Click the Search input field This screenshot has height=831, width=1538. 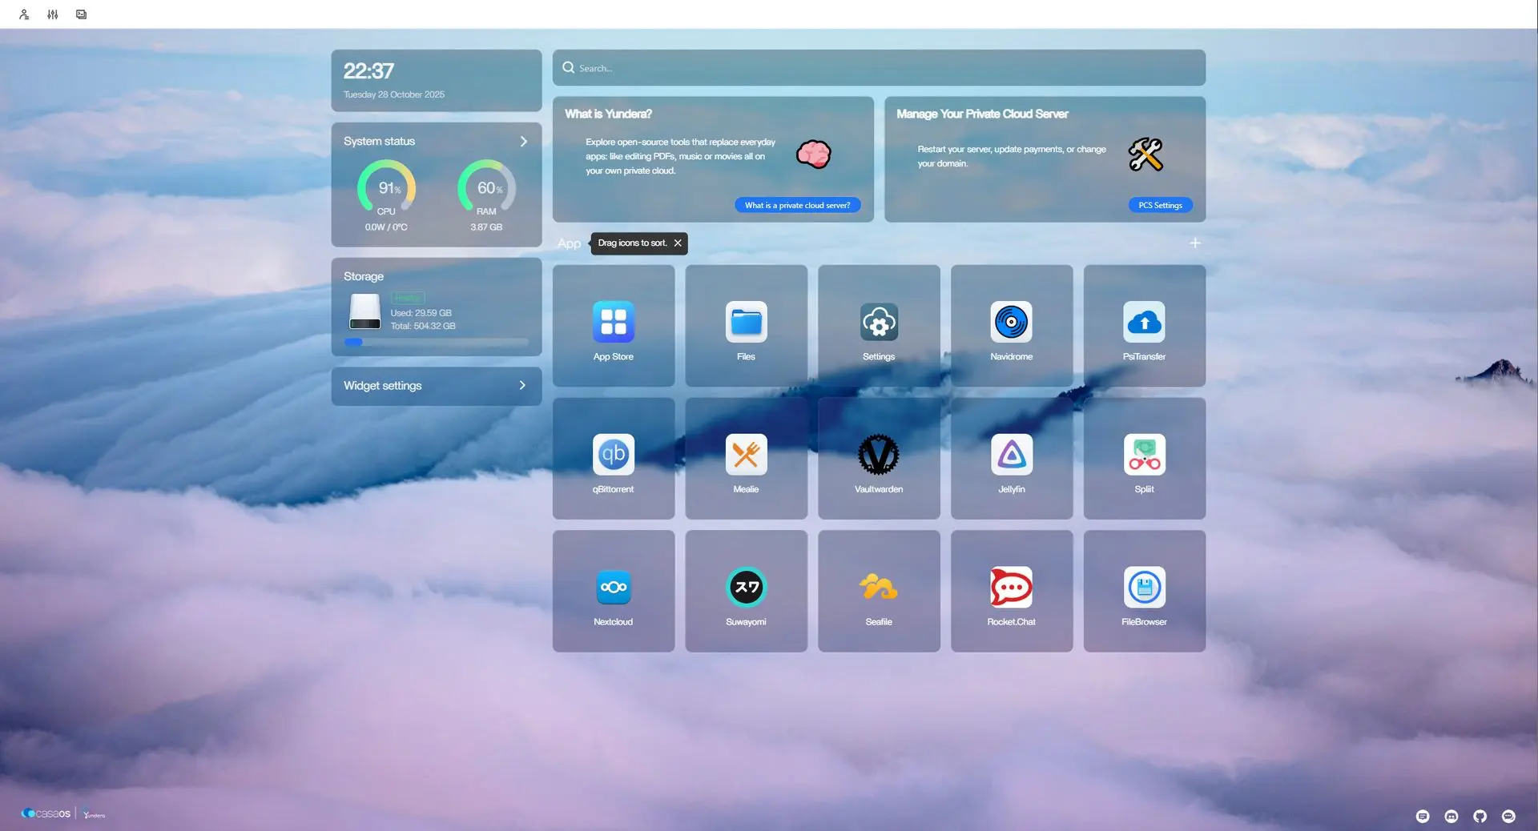click(881, 69)
